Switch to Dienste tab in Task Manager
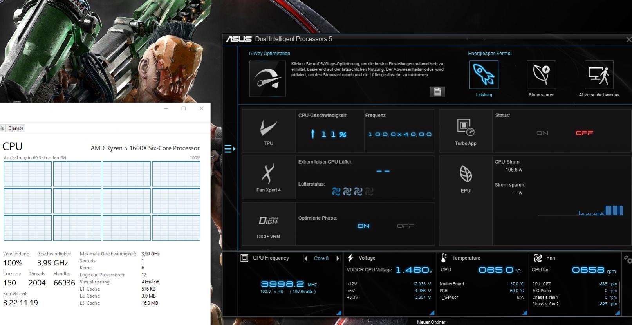The height and width of the screenshot is (325, 632). click(x=16, y=128)
